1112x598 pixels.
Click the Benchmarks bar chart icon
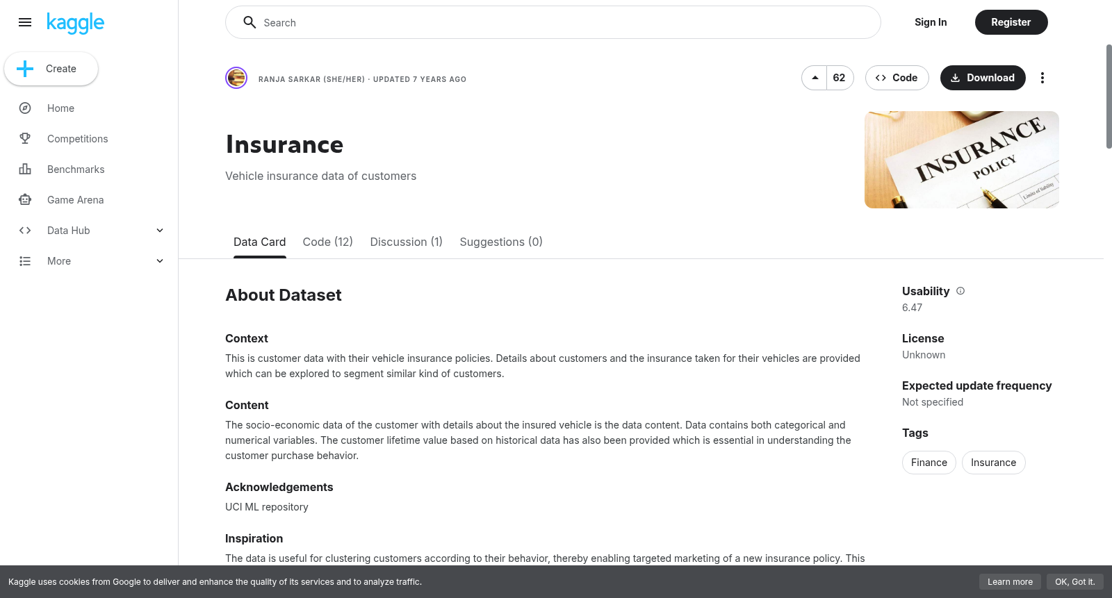pyautogui.click(x=25, y=169)
